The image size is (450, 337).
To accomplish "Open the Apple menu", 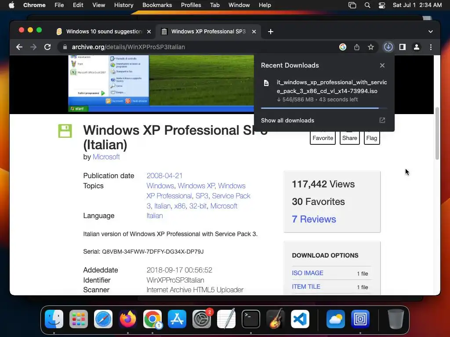I will pyautogui.click(x=11, y=5).
